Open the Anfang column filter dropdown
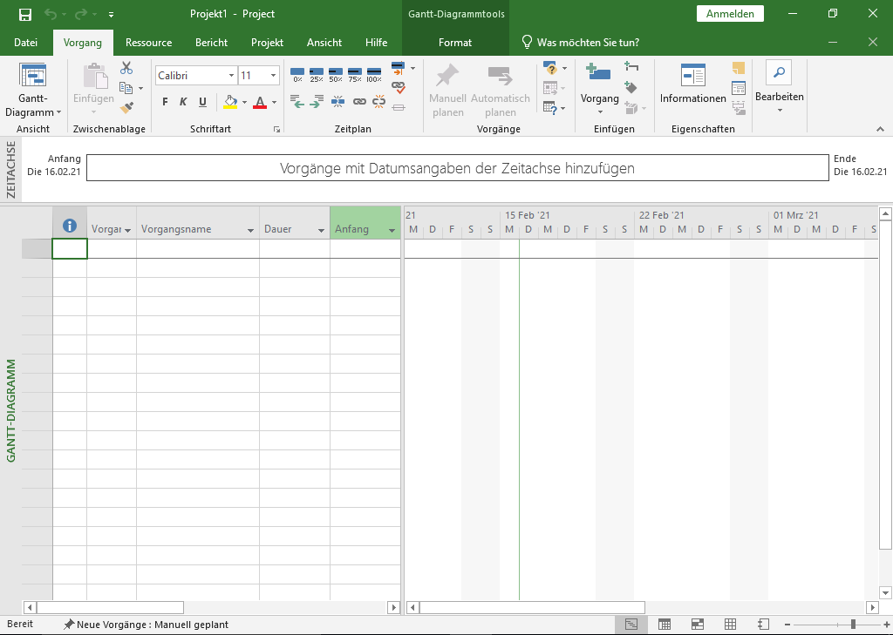This screenshot has height=635, width=893. point(392,230)
